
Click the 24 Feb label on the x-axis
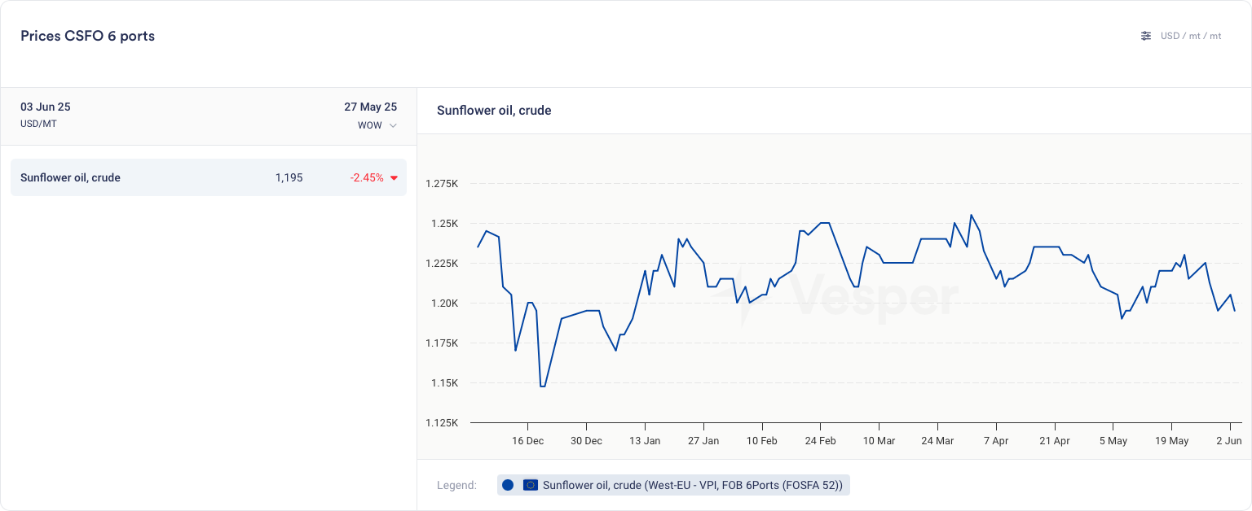click(820, 441)
